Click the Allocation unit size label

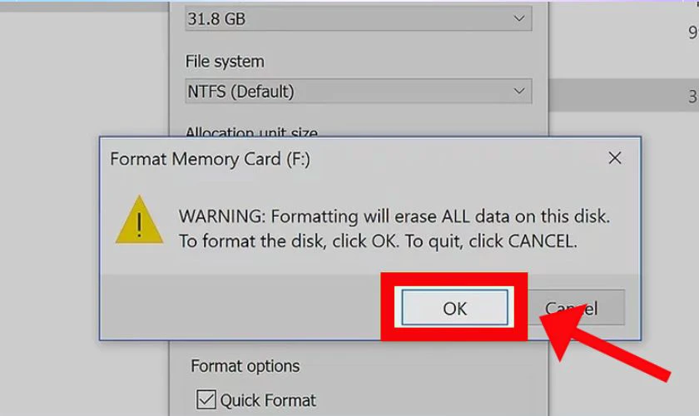251,132
